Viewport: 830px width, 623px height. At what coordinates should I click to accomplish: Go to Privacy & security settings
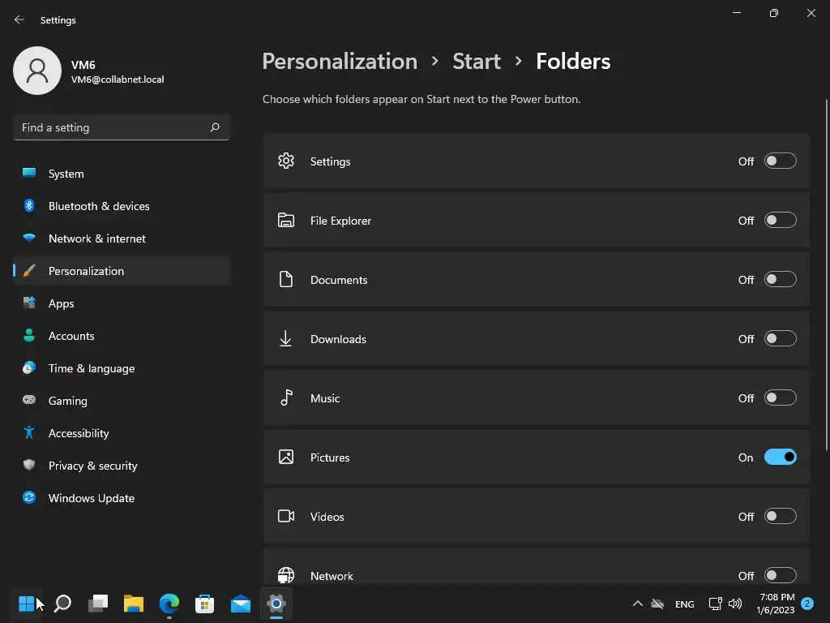coord(92,466)
